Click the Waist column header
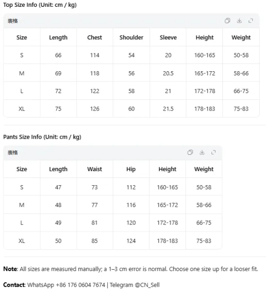 click(x=95, y=169)
